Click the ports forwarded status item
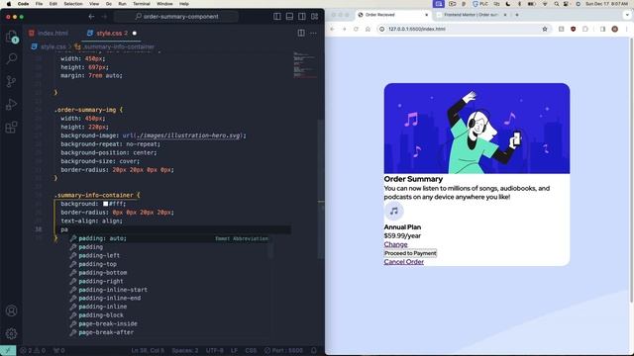This screenshot has width=634, height=356. coord(59,350)
